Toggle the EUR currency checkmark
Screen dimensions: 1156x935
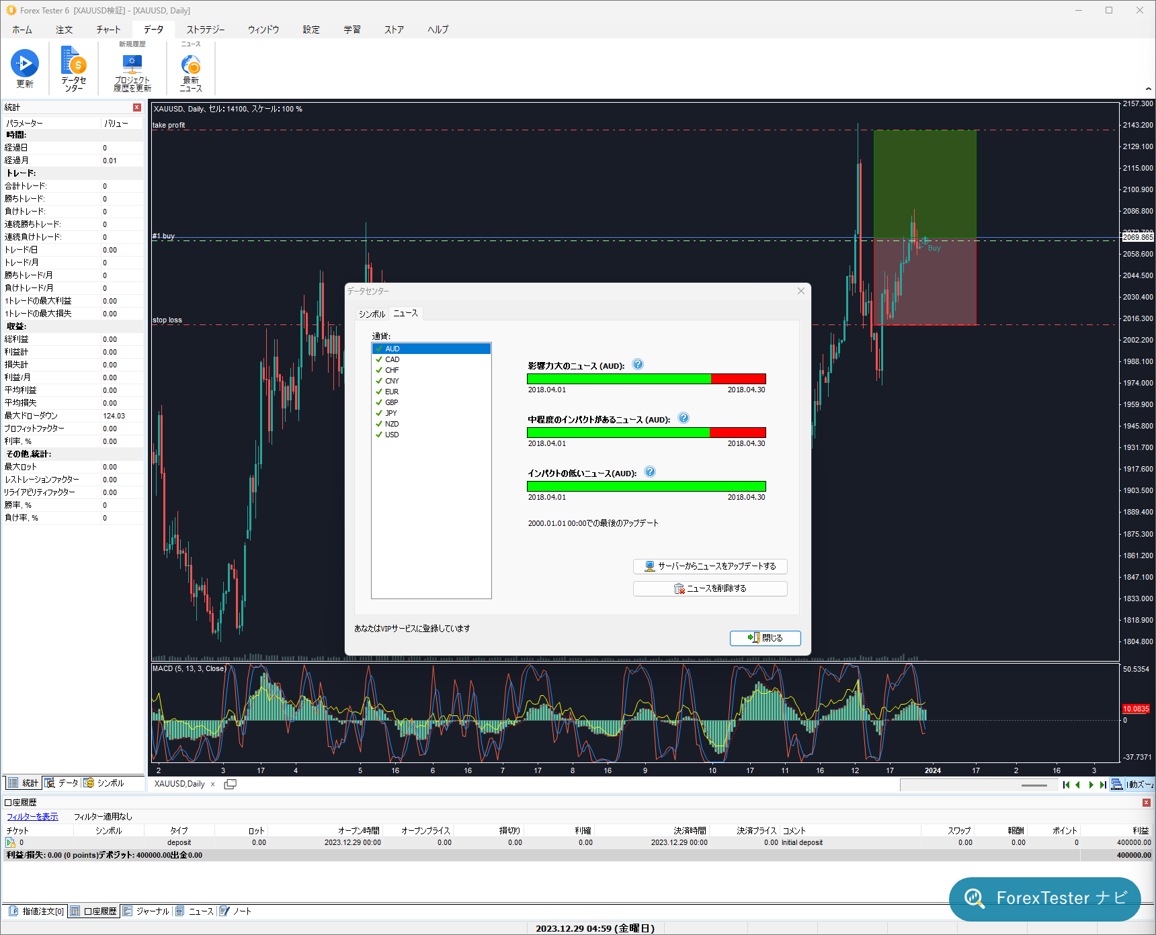379,392
